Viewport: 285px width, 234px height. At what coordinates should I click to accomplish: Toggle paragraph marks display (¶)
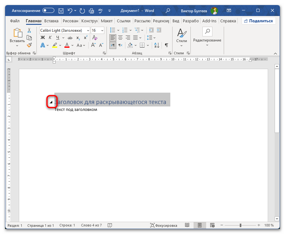point(167,45)
